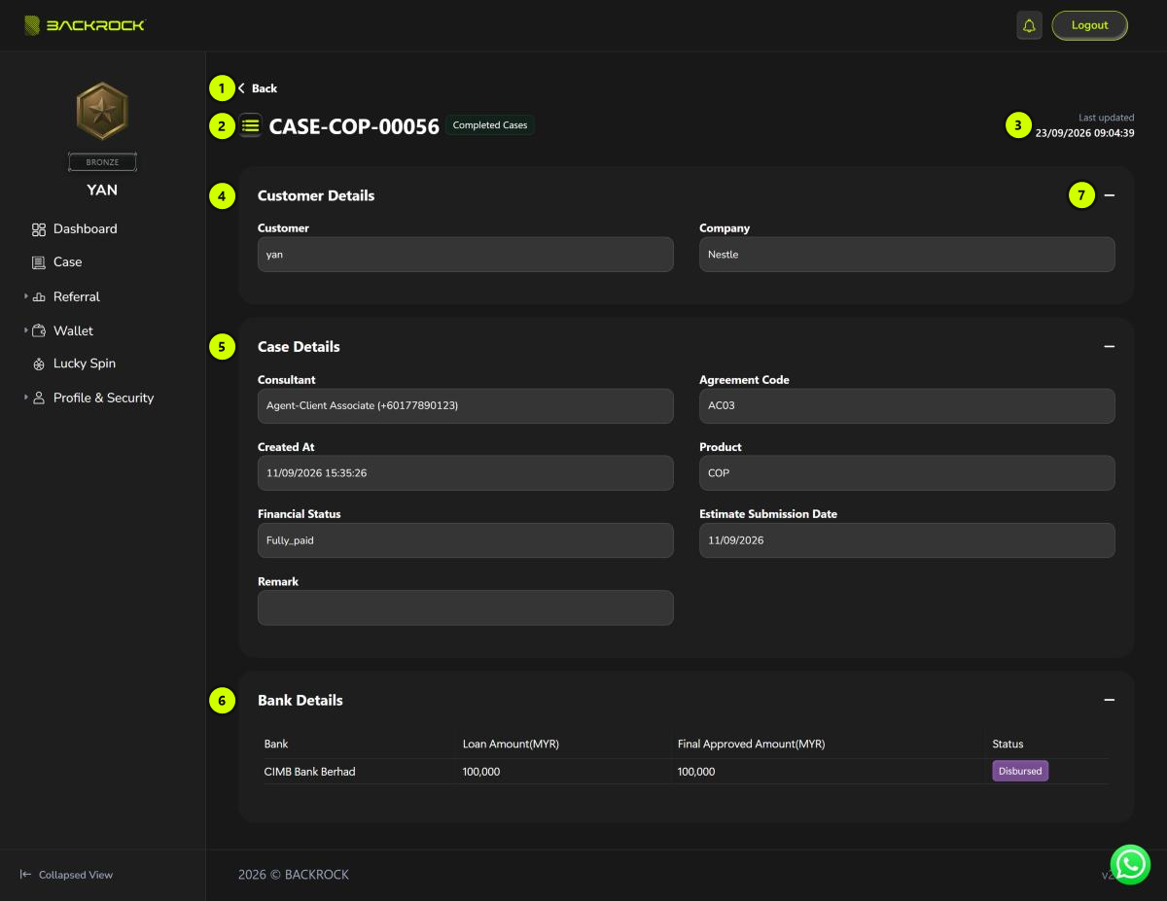Viewport: 1167px width, 901px height.
Task: Click the Dashboard grid icon
Action: tap(39, 229)
